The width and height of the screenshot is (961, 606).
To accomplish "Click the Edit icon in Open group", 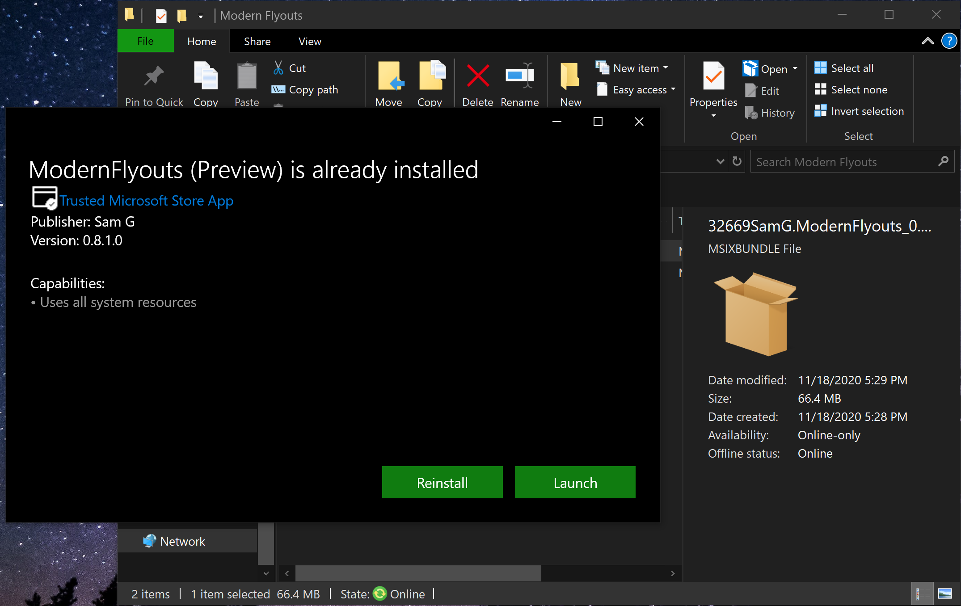I will click(751, 91).
